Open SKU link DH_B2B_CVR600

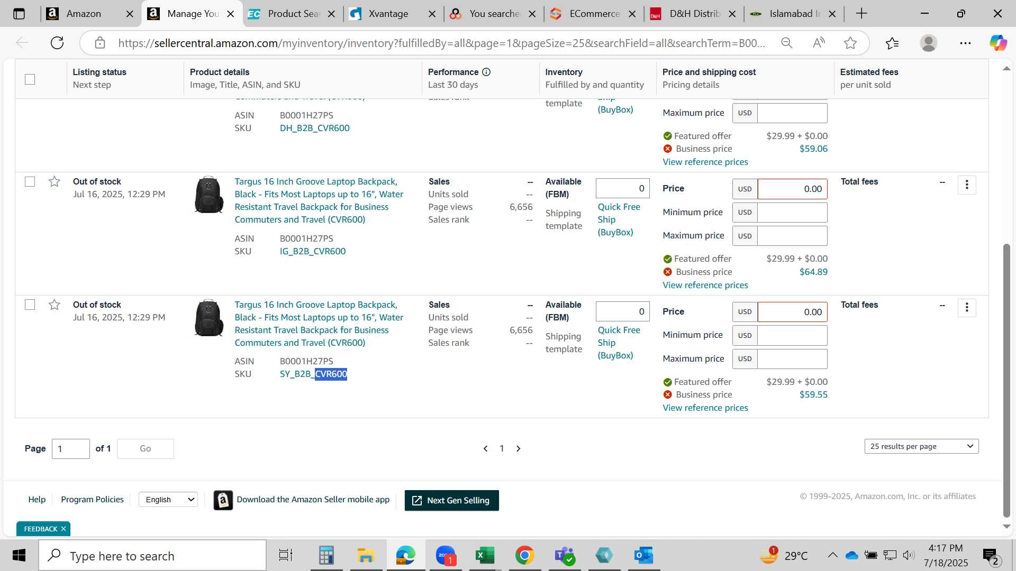click(314, 128)
